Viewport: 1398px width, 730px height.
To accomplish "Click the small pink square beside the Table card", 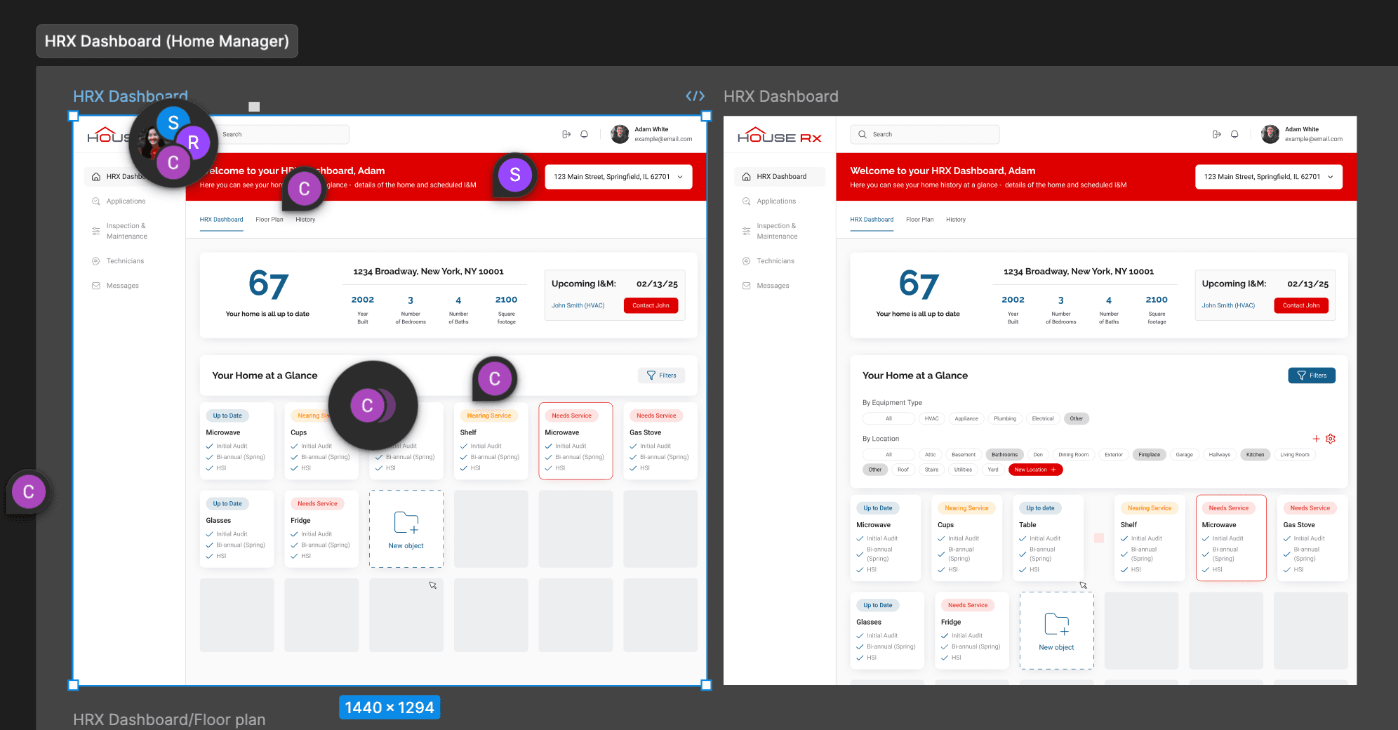I will (x=1099, y=538).
